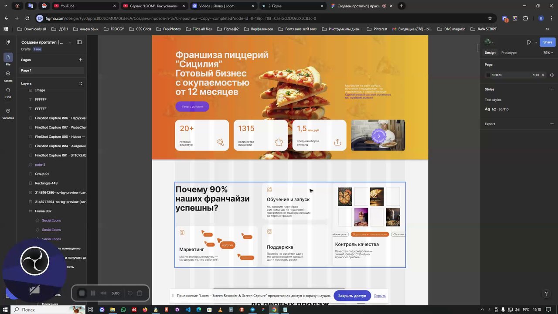This screenshot has width=558, height=314.
Task: Open the present options dropdown arrow
Action: click(x=536, y=42)
